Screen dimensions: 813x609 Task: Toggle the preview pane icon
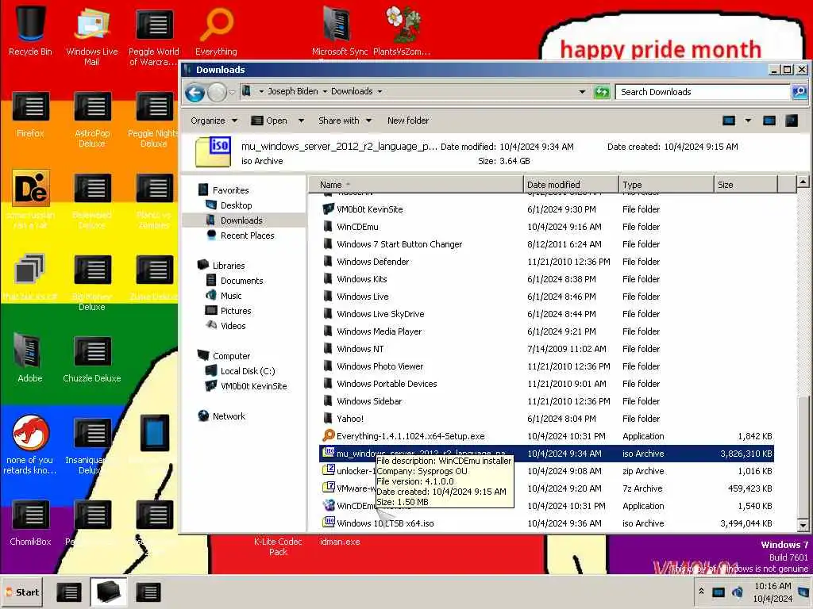769,121
